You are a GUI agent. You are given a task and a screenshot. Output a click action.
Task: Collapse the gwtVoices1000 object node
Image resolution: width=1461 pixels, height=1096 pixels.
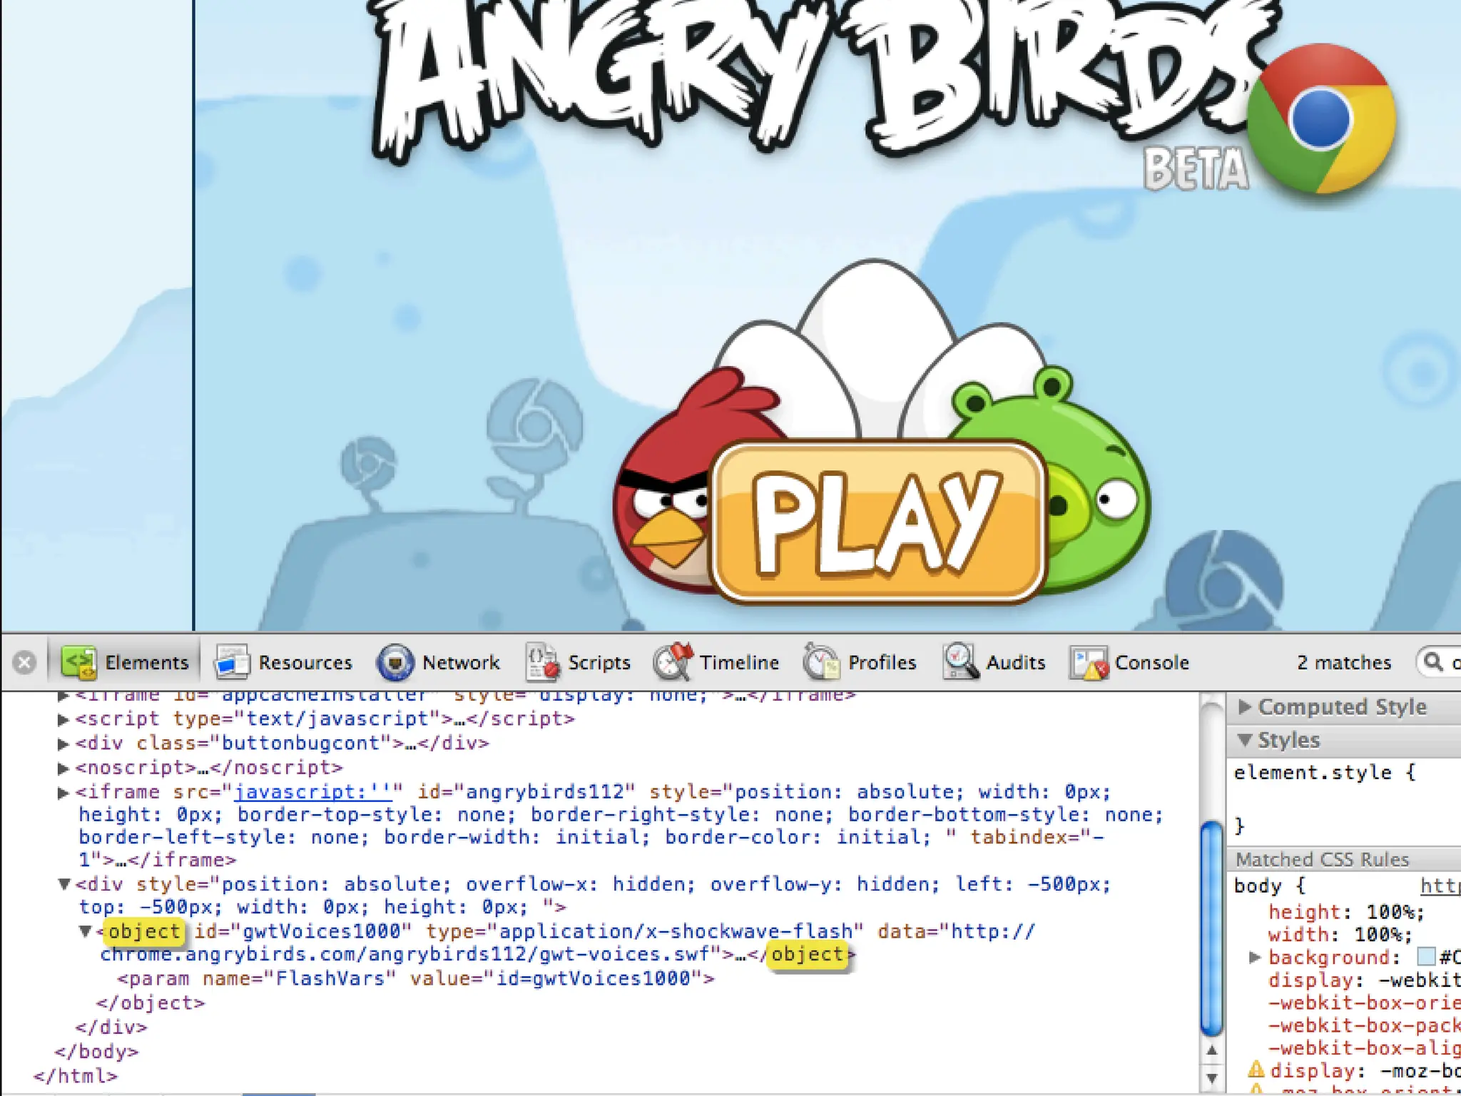[x=85, y=931]
